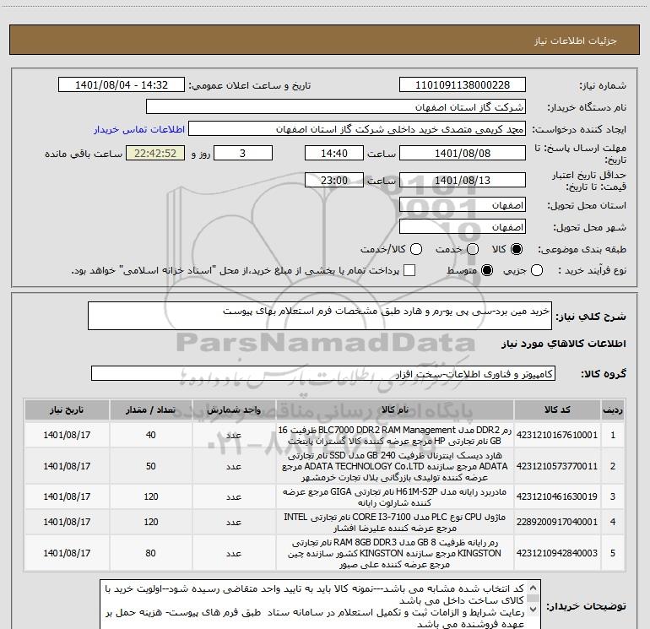Viewport: 650px width, 629px height.
Task: Click the delivery province field اصفهان
Action: tap(463, 205)
